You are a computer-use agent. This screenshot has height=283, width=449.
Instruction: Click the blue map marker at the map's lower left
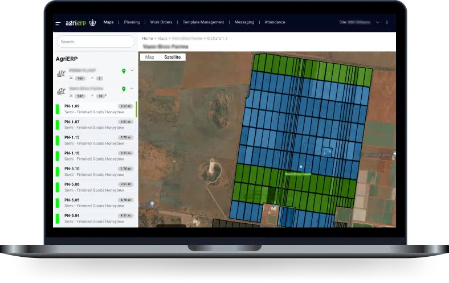(x=152, y=204)
